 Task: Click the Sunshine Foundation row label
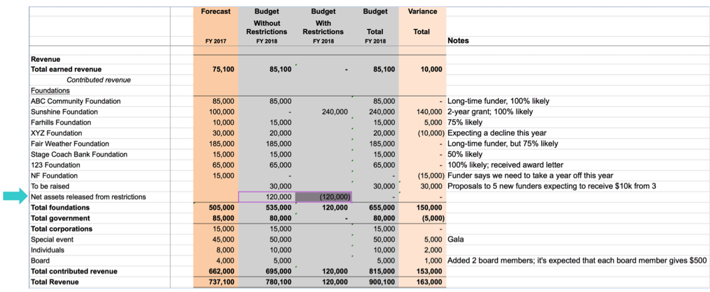(64, 112)
